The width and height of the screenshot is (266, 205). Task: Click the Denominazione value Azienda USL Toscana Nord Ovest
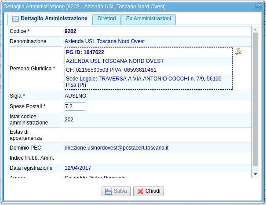tap(105, 41)
